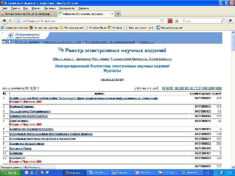Image resolution: width=235 pixels, height=176 pixels.
Task: Open the Terra Humana journal link
Action: click(x=30, y=111)
